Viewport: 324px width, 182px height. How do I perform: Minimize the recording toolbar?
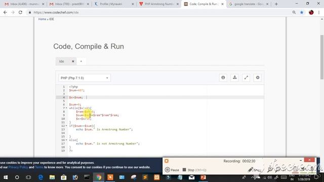tap(301, 160)
